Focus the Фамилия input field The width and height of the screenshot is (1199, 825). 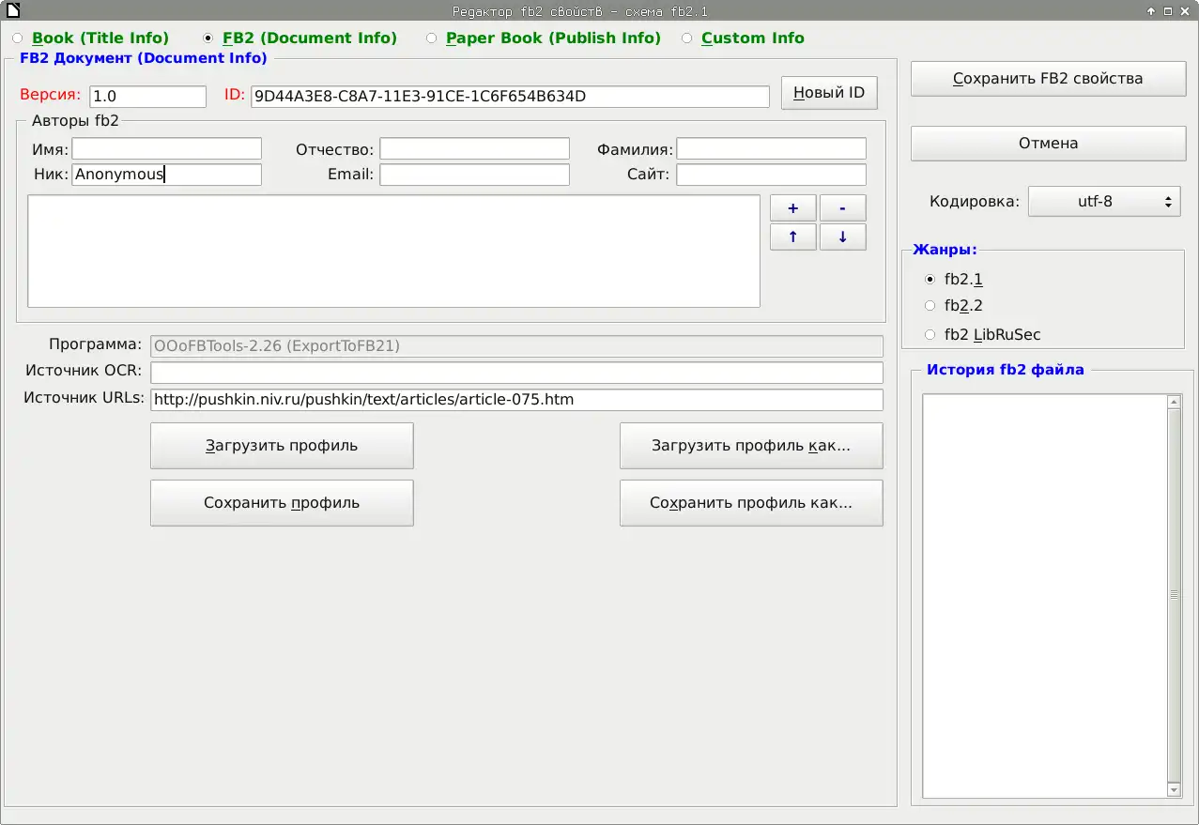point(771,148)
